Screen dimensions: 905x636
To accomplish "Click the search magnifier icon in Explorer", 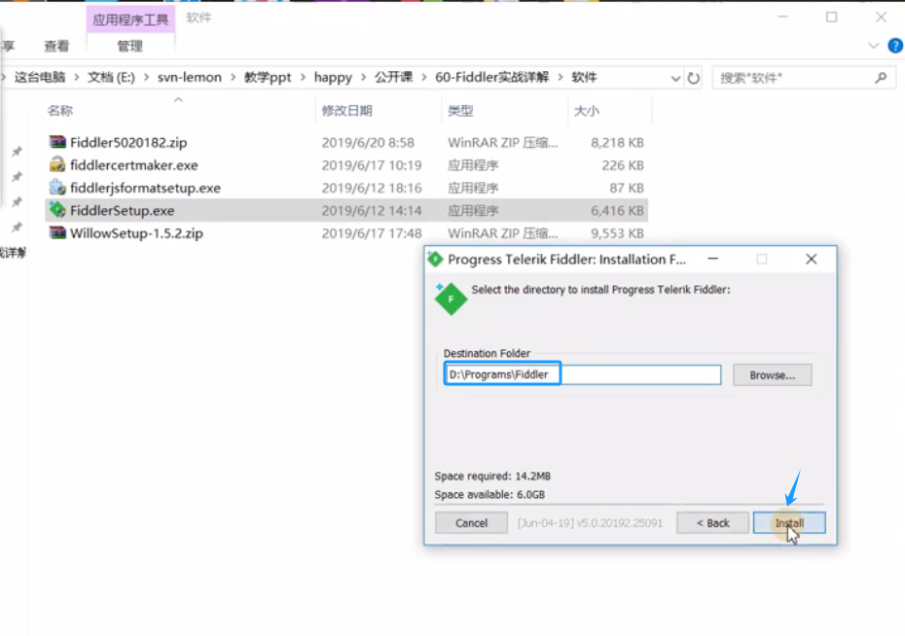I will tap(880, 78).
